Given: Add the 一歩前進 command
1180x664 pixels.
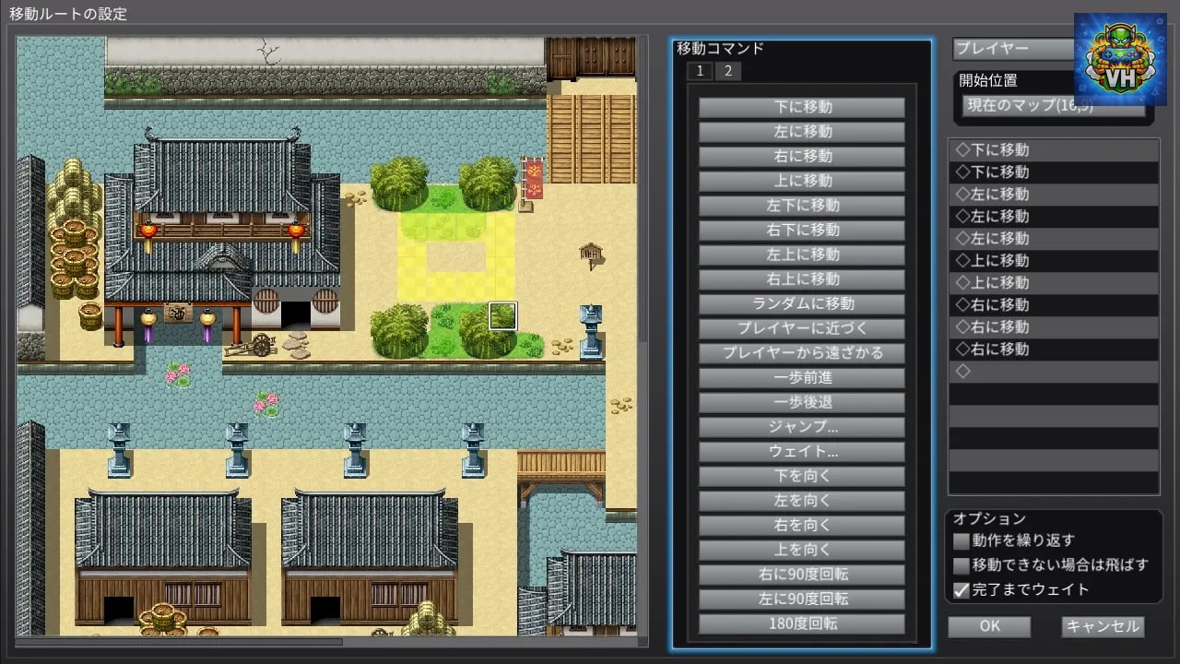Looking at the screenshot, I should [x=801, y=377].
